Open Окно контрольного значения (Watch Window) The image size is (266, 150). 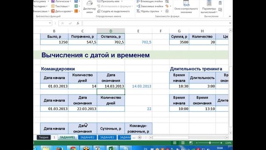(x=186, y=7)
